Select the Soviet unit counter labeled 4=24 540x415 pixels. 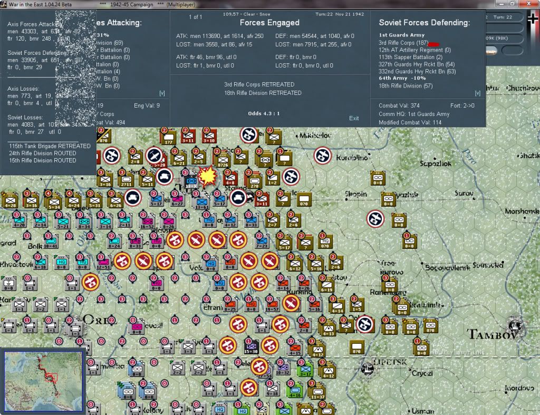73,201
